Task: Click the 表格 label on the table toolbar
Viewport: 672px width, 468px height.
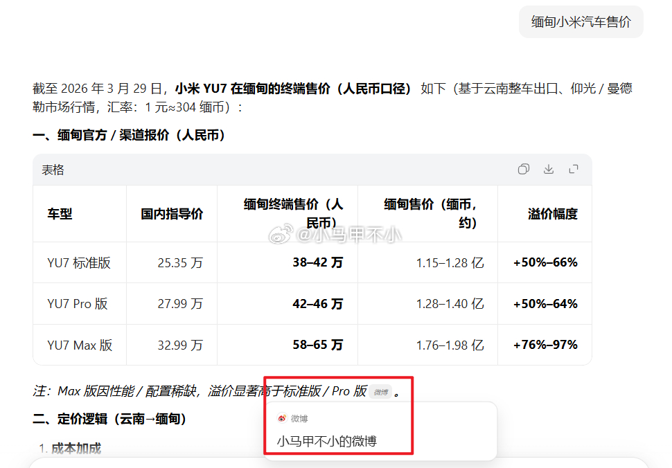Action: click(x=53, y=169)
